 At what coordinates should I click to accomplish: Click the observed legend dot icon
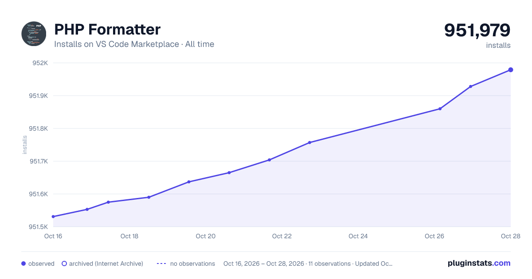pyautogui.click(x=23, y=263)
